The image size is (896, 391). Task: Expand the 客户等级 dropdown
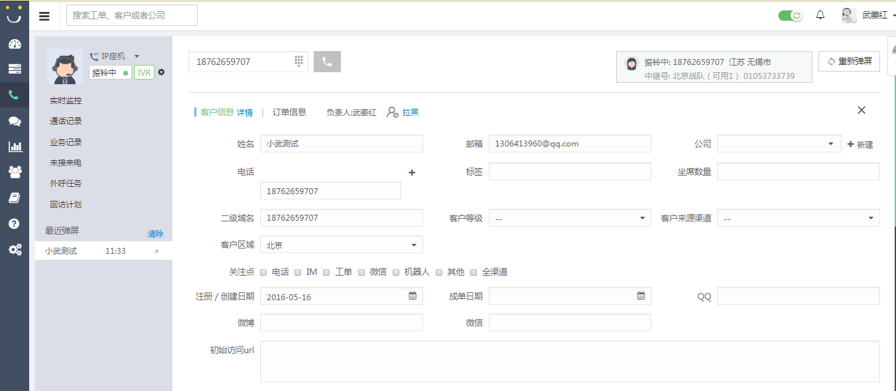click(x=570, y=218)
